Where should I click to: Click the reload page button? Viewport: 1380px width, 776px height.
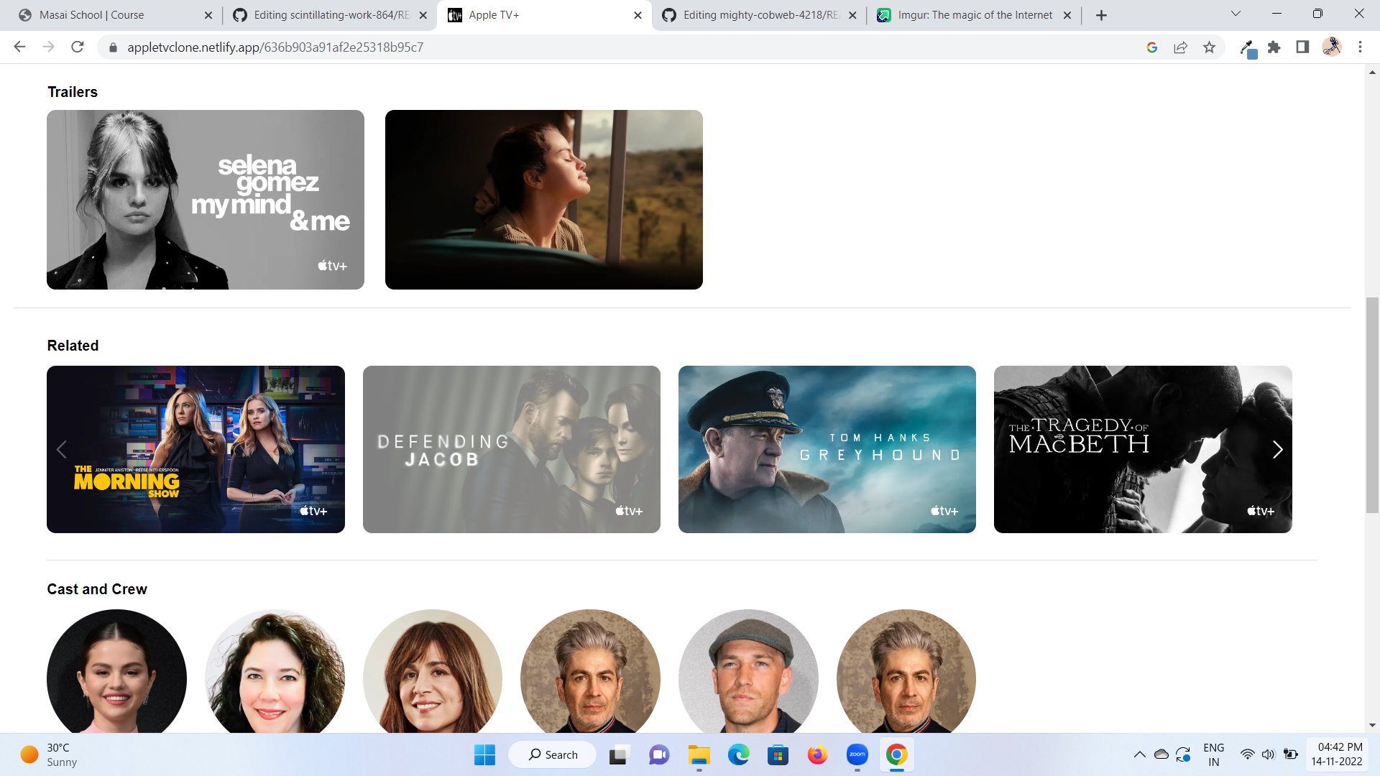(x=78, y=47)
